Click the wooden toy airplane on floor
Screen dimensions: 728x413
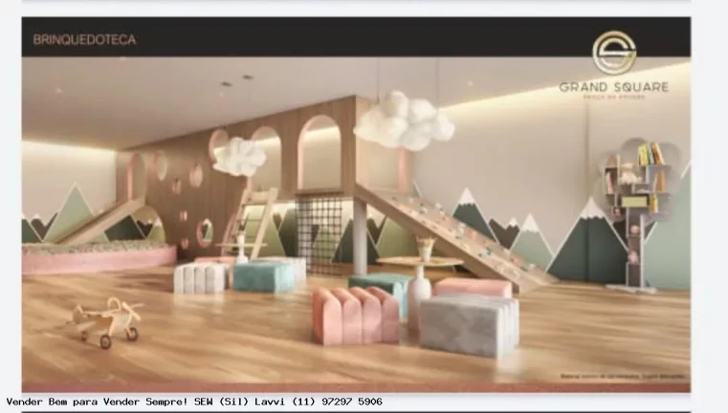(108, 320)
